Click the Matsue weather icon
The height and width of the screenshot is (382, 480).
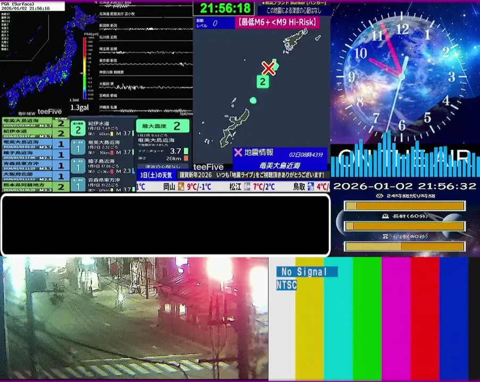click(x=247, y=186)
